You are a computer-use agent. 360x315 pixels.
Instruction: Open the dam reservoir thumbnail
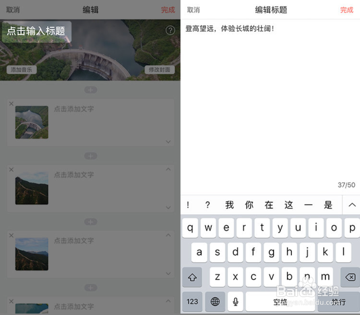click(32, 122)
